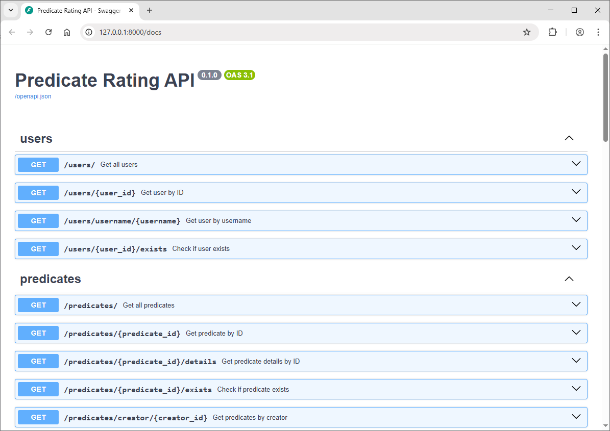Click the OAS 3.1 badge

click(x=239, y=75)
